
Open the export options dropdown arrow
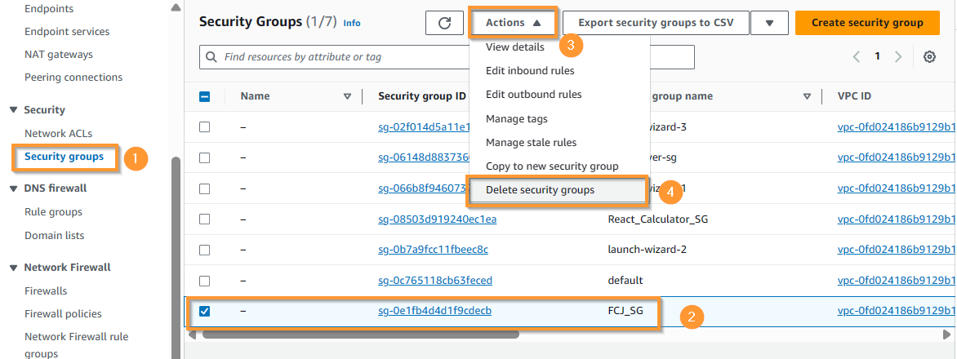[769, 23]
